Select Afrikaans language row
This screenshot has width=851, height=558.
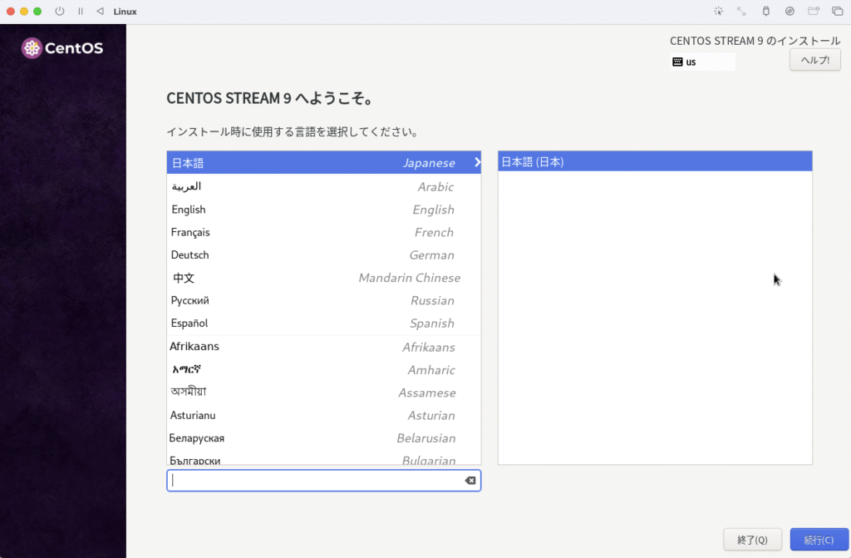click(323, 347)
